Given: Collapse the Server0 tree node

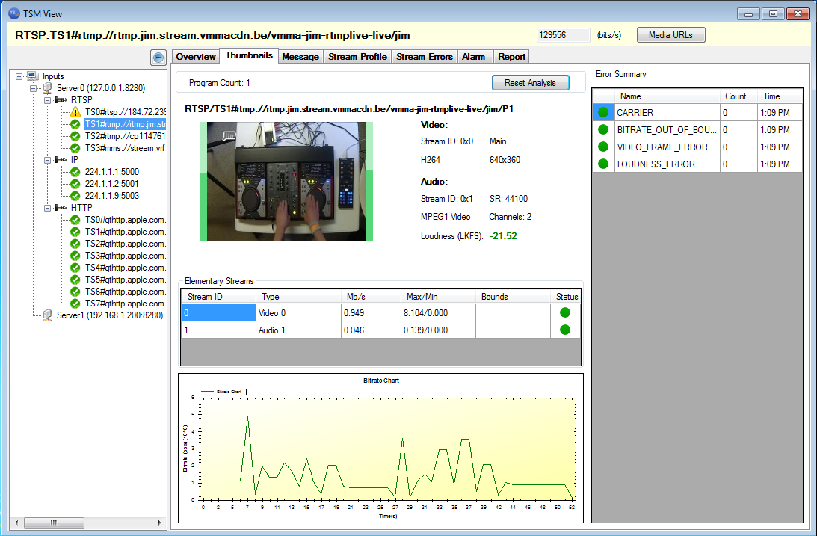Looking at the screenshot, I should (x=33, y=88).
